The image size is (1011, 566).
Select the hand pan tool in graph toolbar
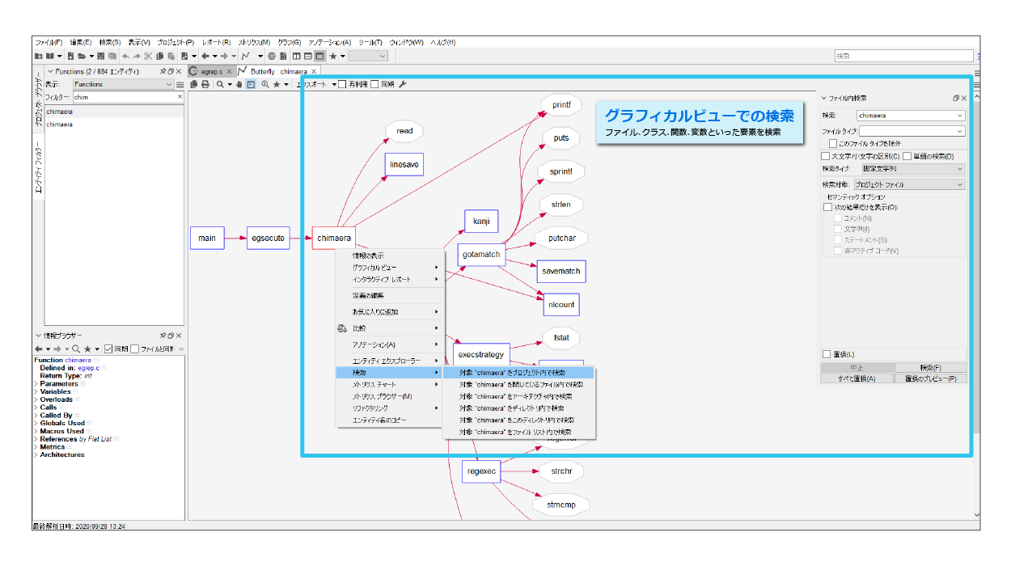coord(239,84)
